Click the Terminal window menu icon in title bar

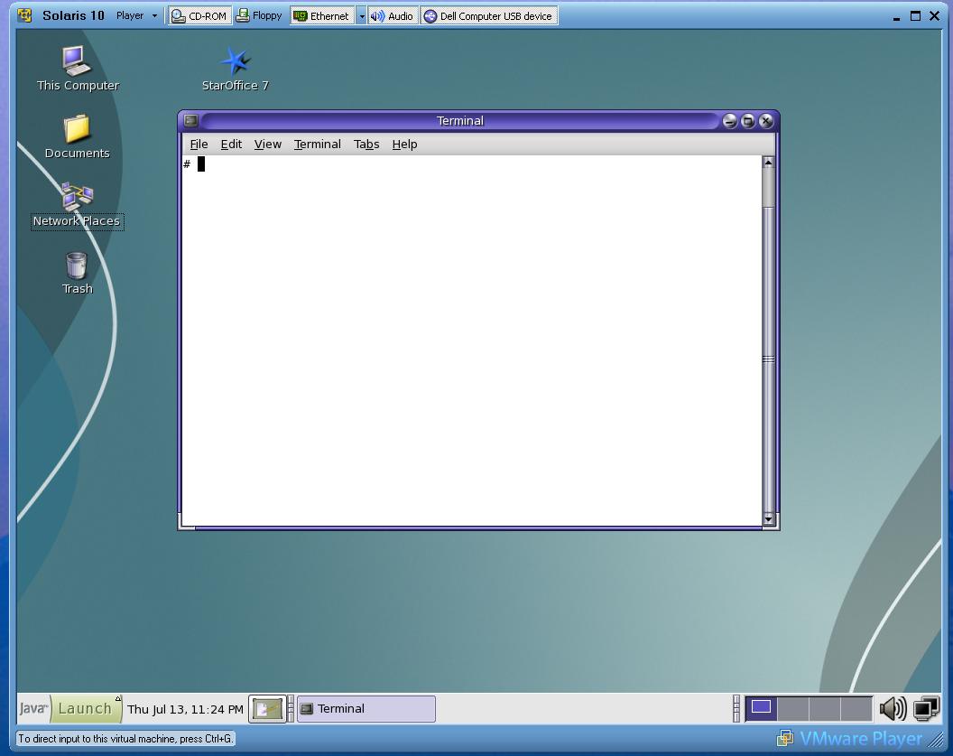click(x=190, y=120)
